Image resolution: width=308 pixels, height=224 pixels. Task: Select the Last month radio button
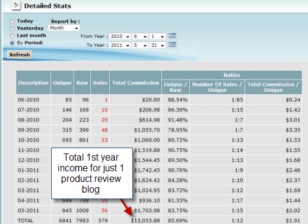pos(12,36)
